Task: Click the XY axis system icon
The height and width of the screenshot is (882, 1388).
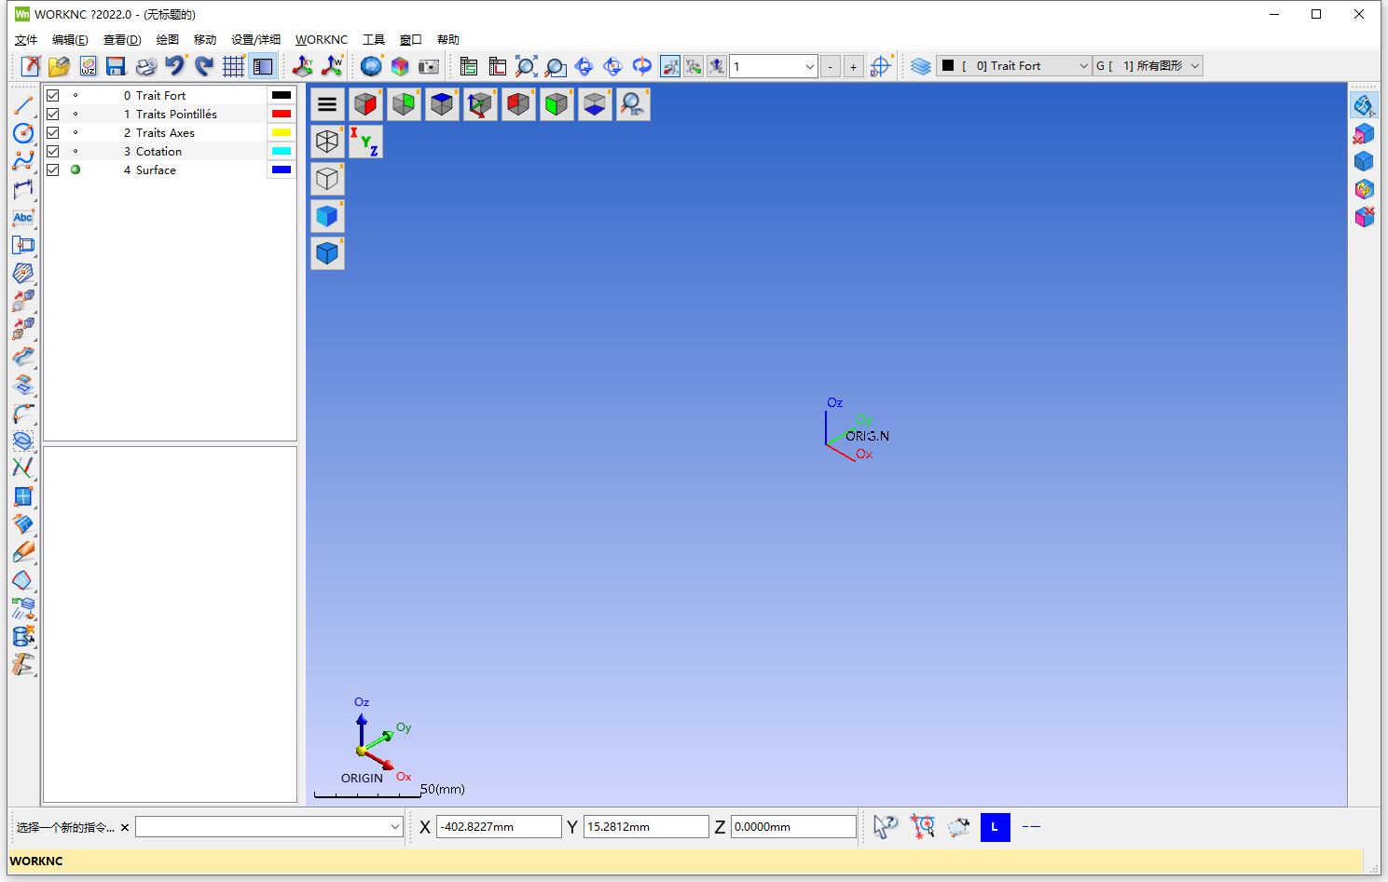Action: click(302, 66)
